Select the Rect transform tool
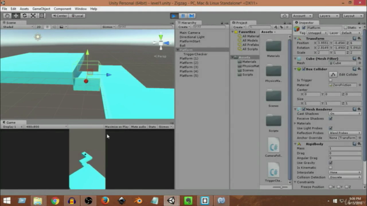This screenshot has width=367, height=206. point(42,15)
